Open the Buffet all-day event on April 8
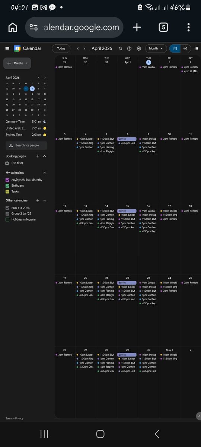Image resolution: width=201 pixels, height=447 pixels. 127,139
